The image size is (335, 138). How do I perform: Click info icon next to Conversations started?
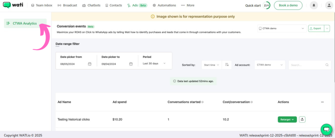point(203,102)
